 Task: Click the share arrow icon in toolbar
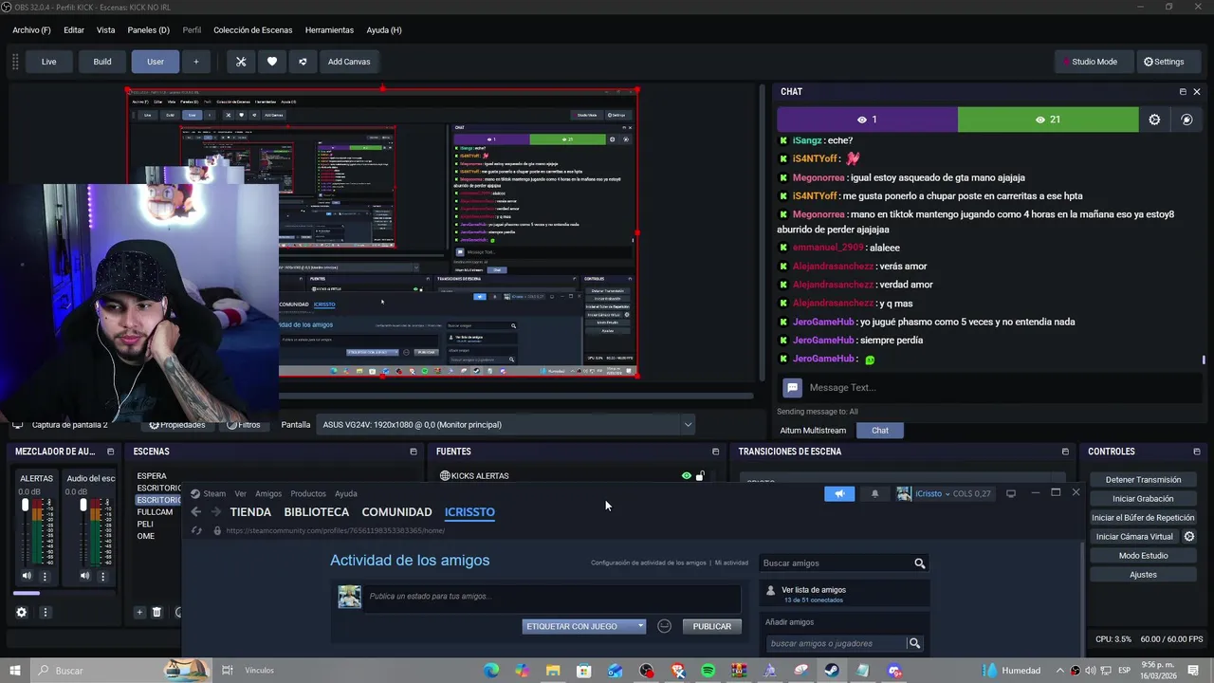(x=303, y=62)
